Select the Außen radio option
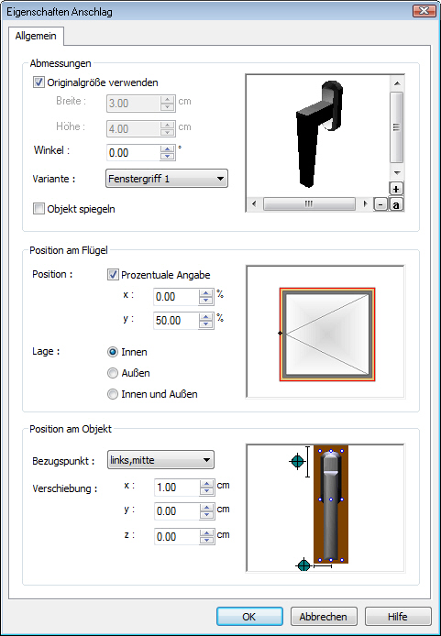The width and height of the screenshot is (441, 636). tap(113, 373)
